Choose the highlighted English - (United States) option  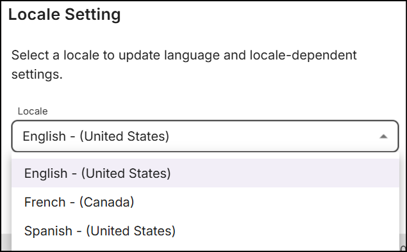click(x=205, y=173)
